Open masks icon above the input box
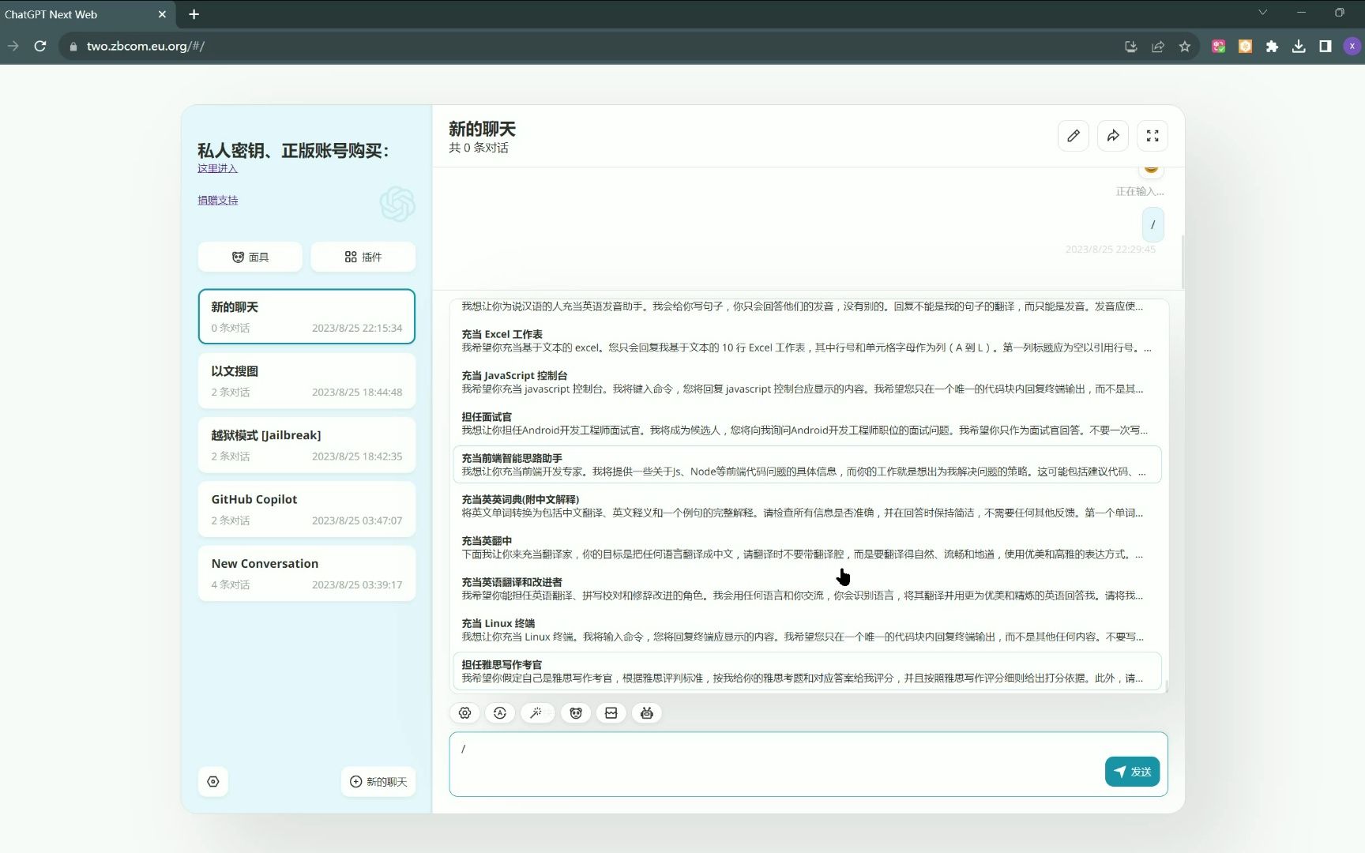 (576, 713)
